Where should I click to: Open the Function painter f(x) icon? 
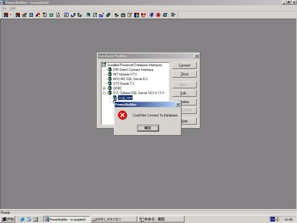click(x=58, y=15)
